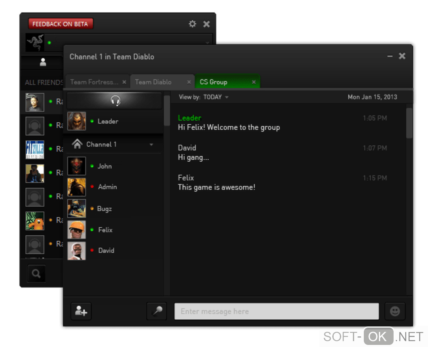Click the Leader name in chat
The width and height of the screenshot is (428, 347).
(x=189, y=118)
